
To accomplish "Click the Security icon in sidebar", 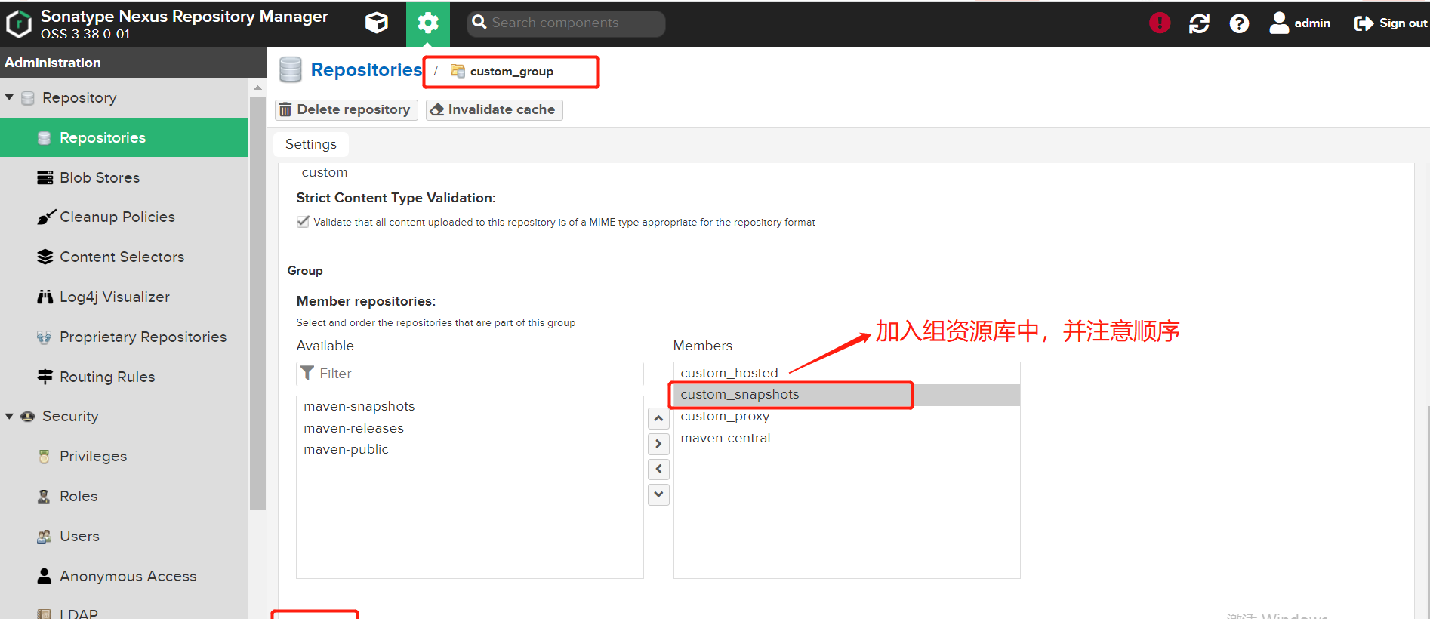I will [28, 417].
